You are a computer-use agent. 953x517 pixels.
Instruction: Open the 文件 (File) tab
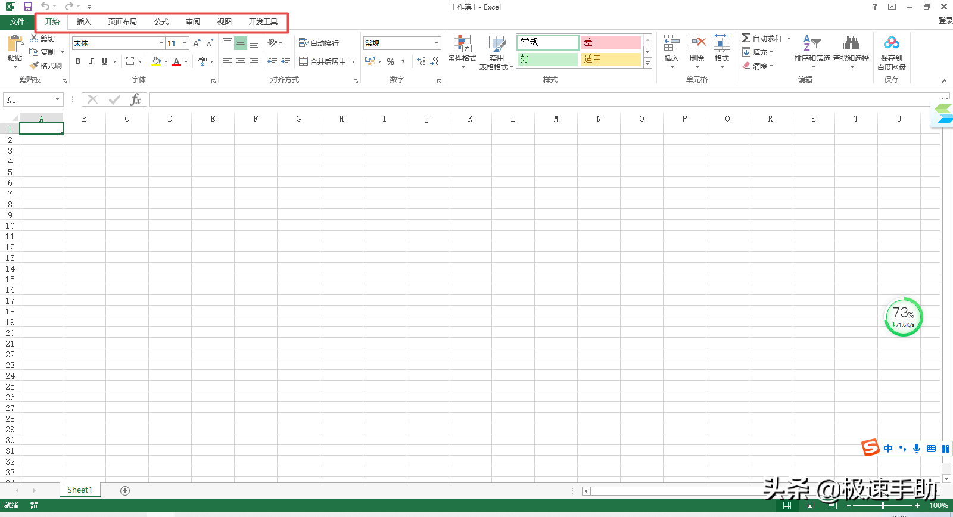click(17, 21)
